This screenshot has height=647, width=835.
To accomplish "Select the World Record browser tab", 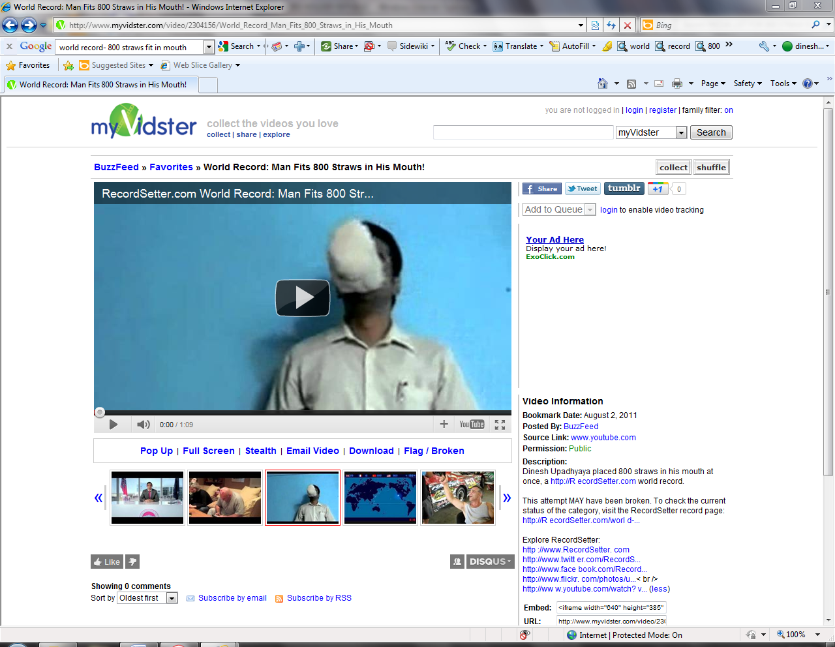I will [x=100, y=85].
